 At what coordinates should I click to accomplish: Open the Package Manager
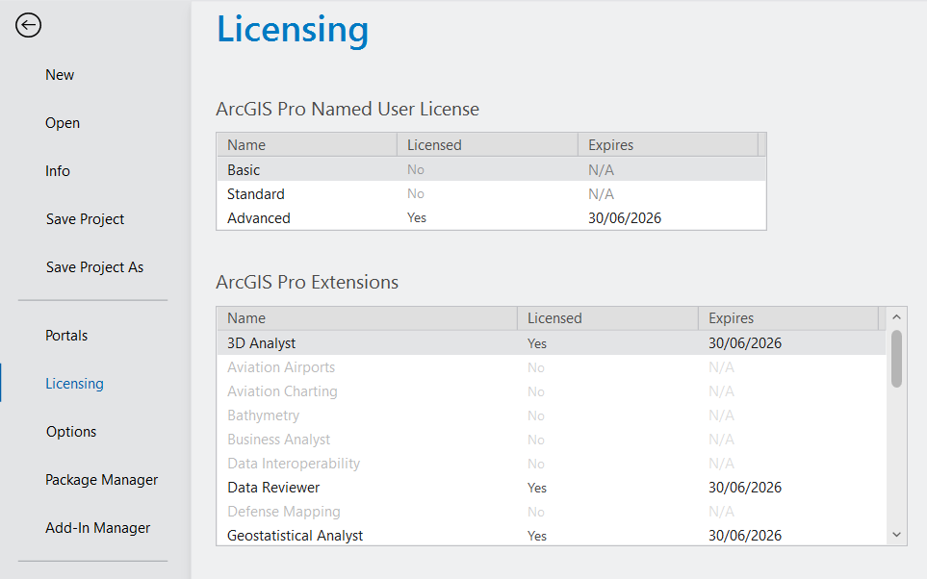point(101,479)
